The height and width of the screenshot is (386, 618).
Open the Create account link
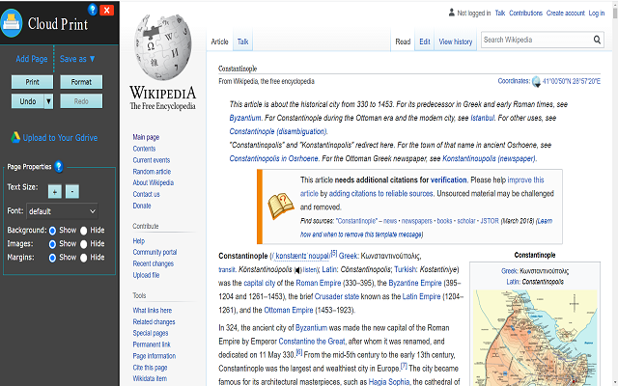click(566, 13)
